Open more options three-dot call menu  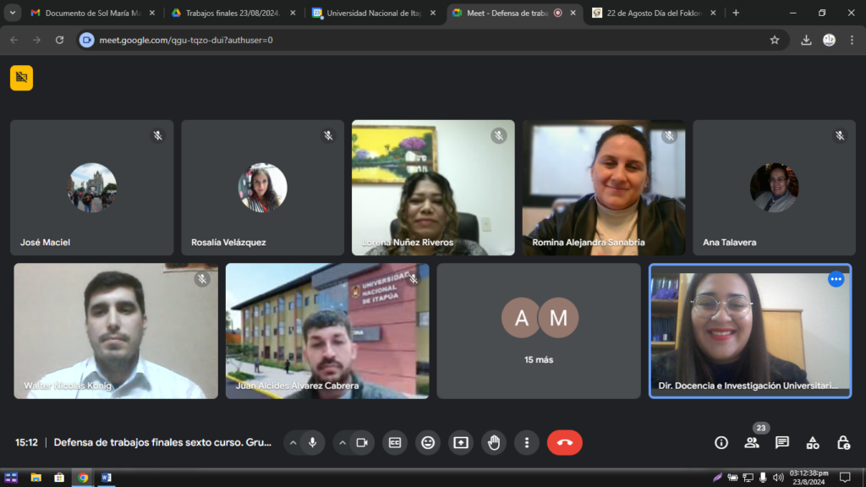527,442
